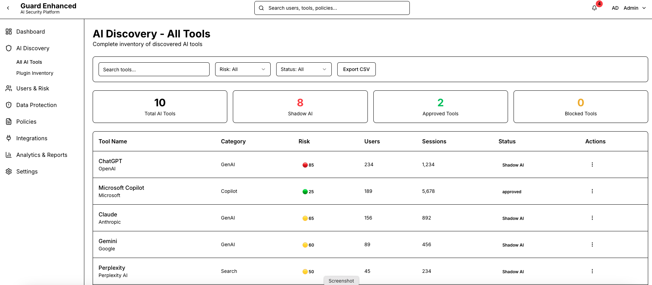652x285 pixels.
Task: Open the Dashboard grid icon
Action: [9, 32]
